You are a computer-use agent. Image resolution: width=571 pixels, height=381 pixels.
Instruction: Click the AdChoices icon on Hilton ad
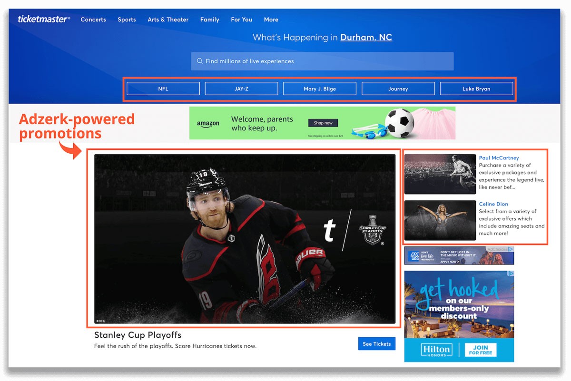pos(511,274)
